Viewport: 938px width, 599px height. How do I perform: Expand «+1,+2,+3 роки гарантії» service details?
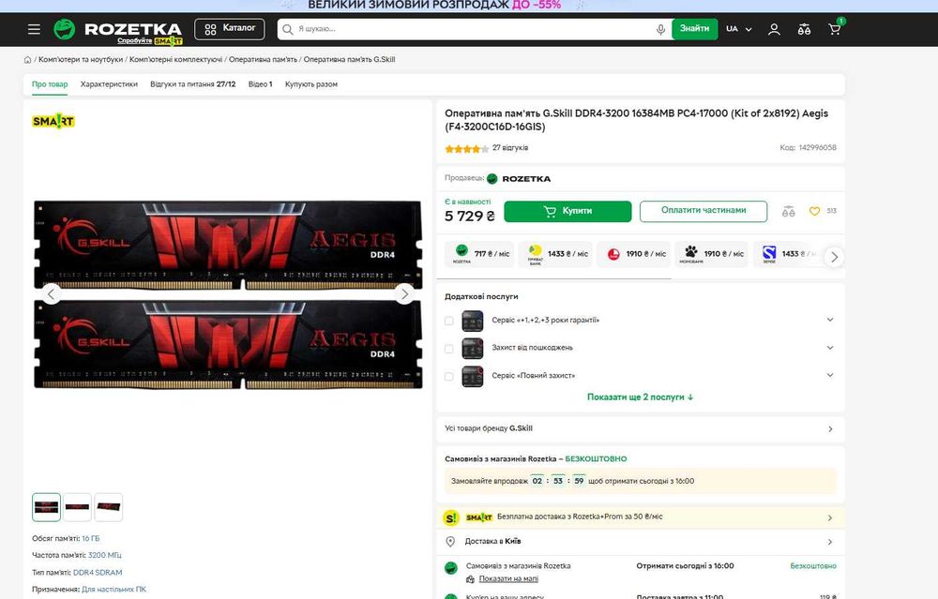pyautogui.click(x=830, y=320)
